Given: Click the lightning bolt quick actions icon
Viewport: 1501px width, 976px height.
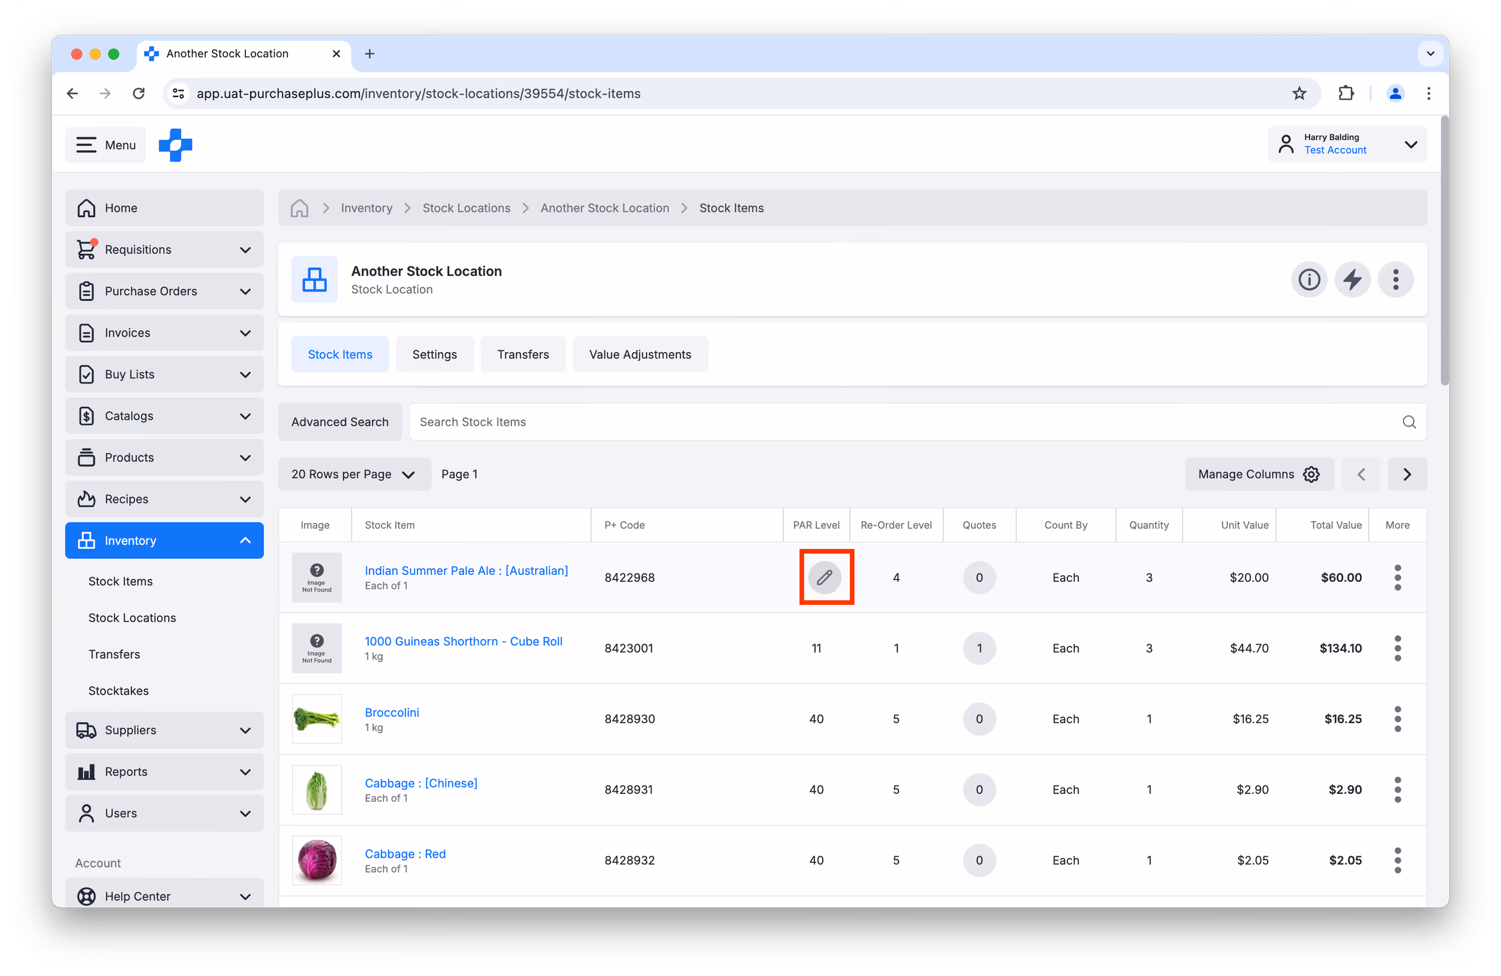Looking at the screenshot, I should click(x=1352, y=279).
